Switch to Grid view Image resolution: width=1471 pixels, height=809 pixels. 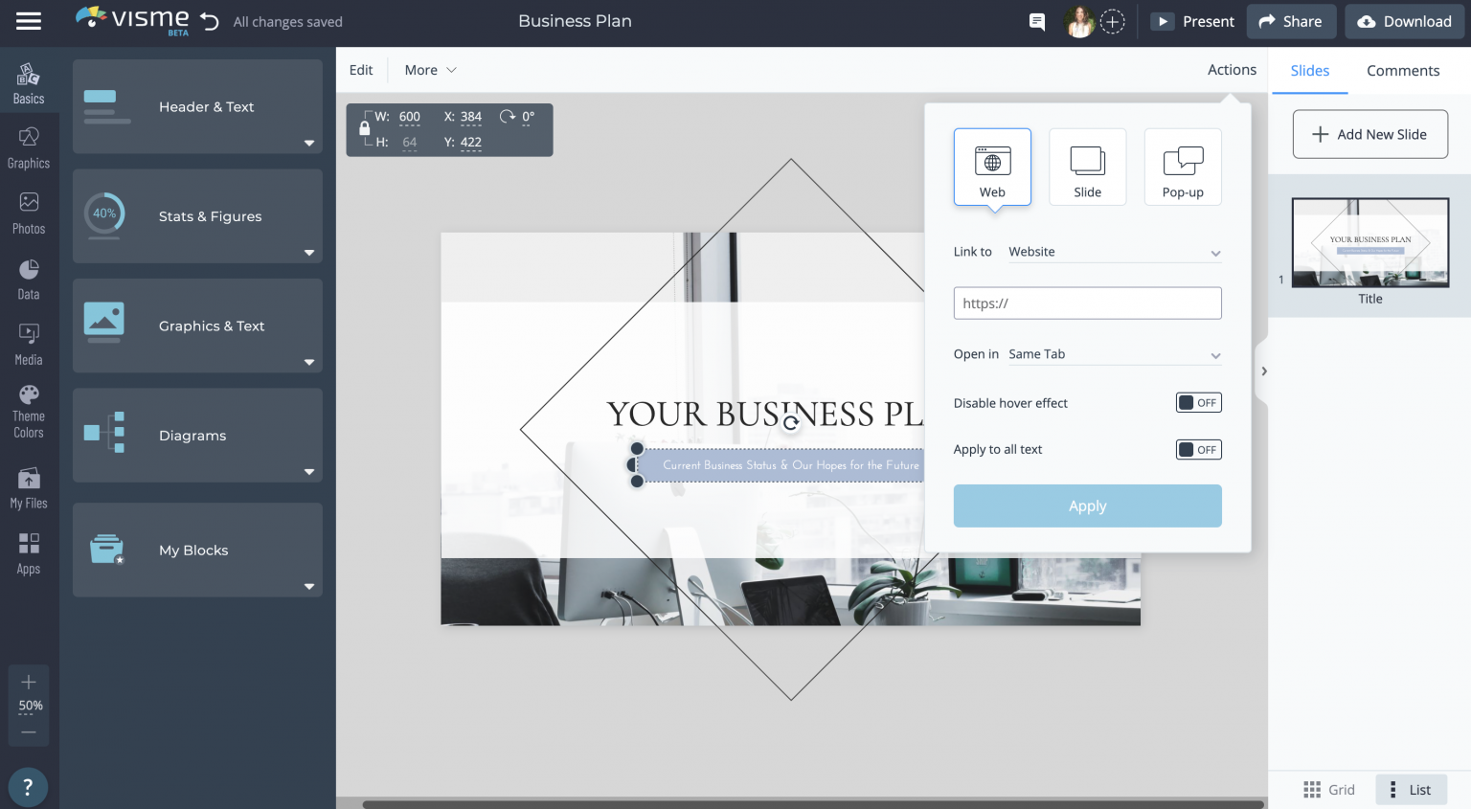(x=1329, y=790)
